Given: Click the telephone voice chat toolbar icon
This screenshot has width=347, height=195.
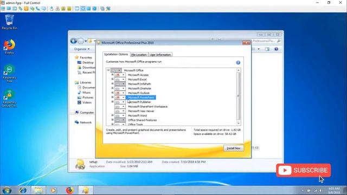Looking at the screenshot, I should (x=38, y=9).
